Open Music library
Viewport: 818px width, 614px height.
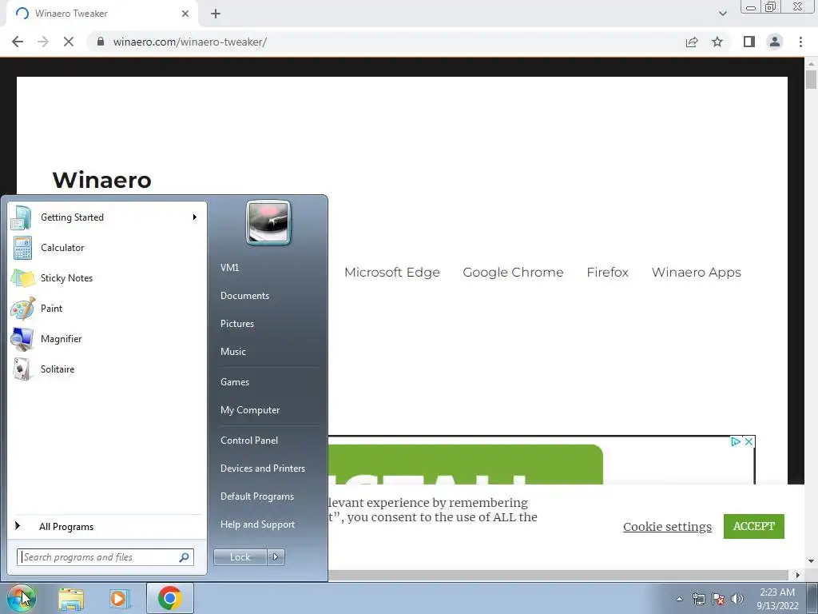click(x=233, y=352)
